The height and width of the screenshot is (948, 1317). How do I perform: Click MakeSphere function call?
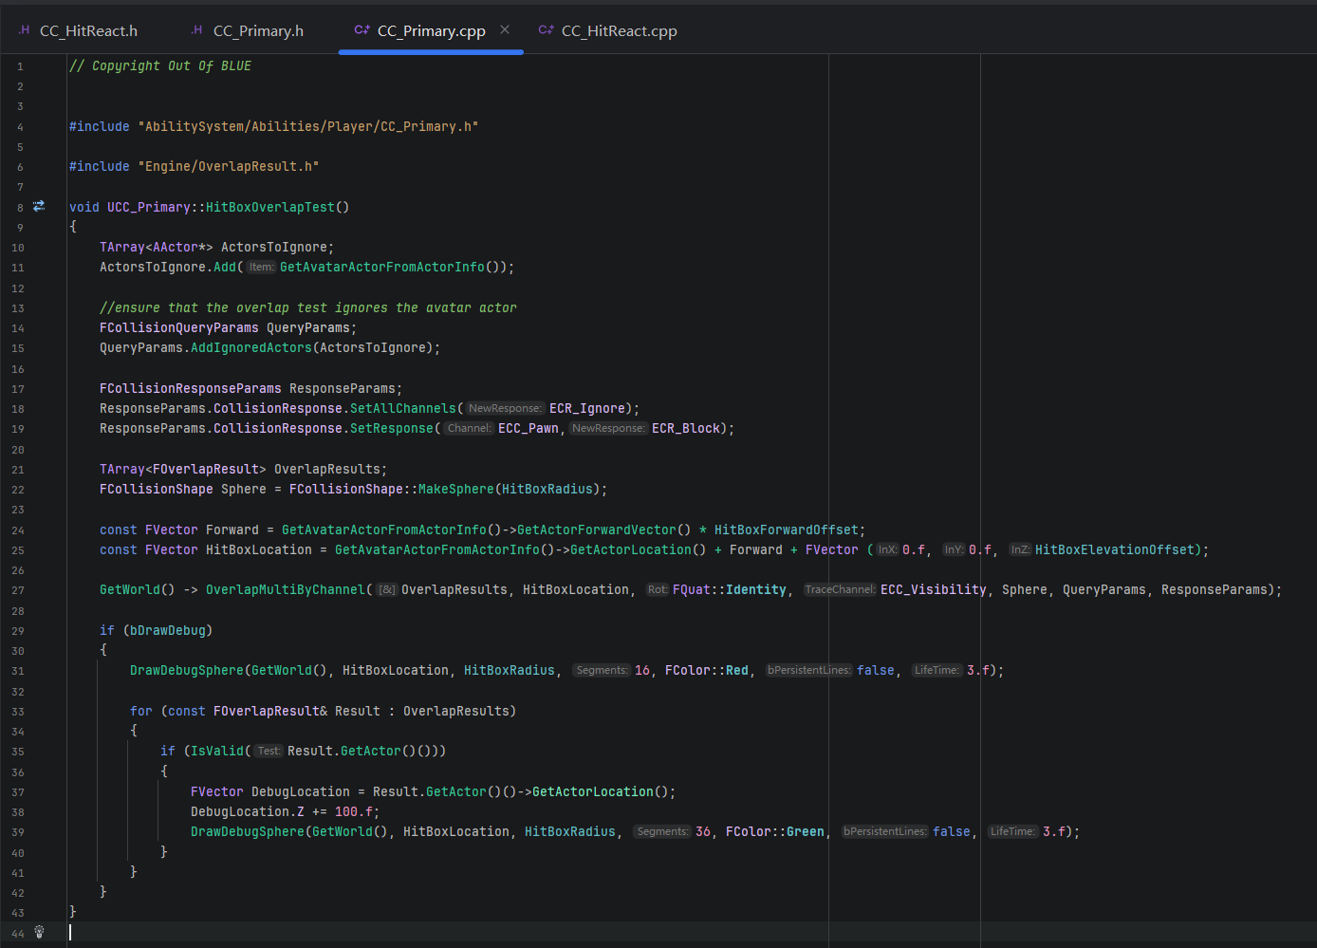pyautogui.click(x=456, y=489)
